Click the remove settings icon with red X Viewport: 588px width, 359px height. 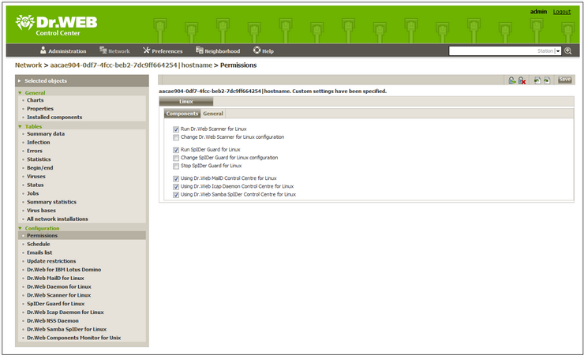pyautogui.click(x=522, y=80)
